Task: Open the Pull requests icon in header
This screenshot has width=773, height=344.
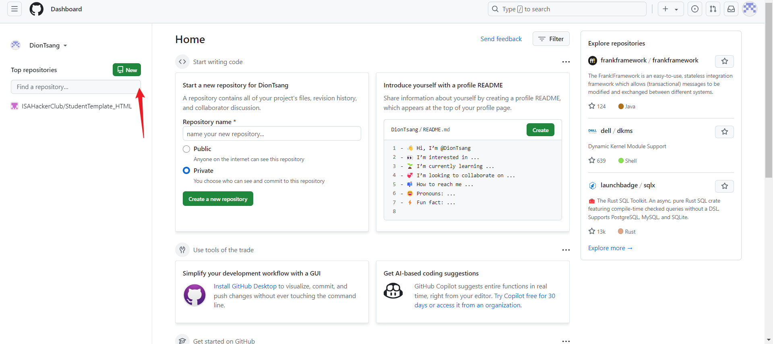Action: pyautogui.click(x=713, y=9)
